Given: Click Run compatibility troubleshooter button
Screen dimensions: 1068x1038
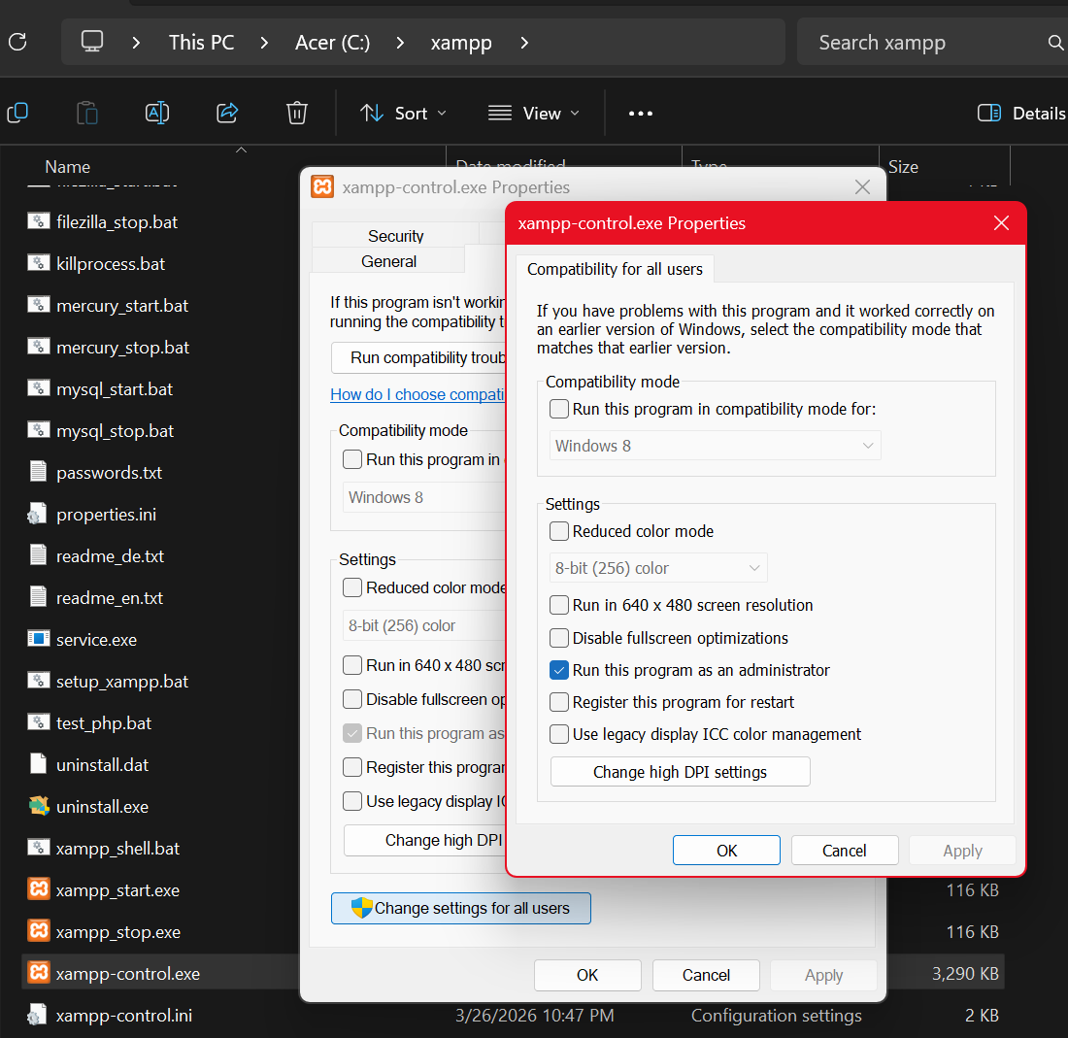Looking at the screenshot, I should tap(418, 357).
